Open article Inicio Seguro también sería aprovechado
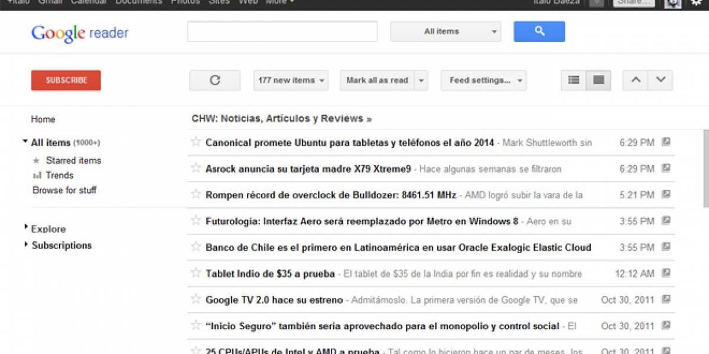 [x=382, y=326]
